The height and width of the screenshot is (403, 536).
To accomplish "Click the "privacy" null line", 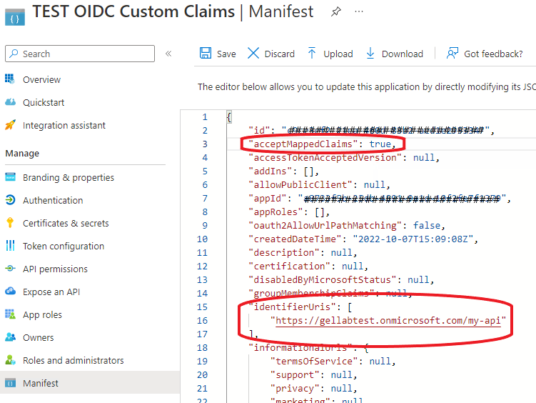I will 314,389.
